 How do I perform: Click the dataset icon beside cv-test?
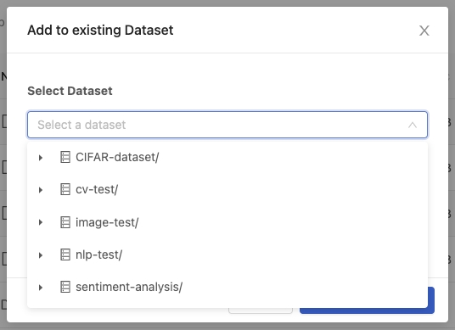[65, 190]
